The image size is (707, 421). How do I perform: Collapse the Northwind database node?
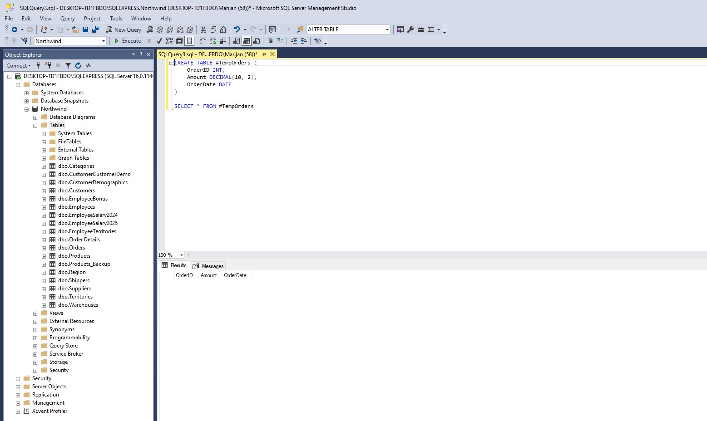click(26, 109)
